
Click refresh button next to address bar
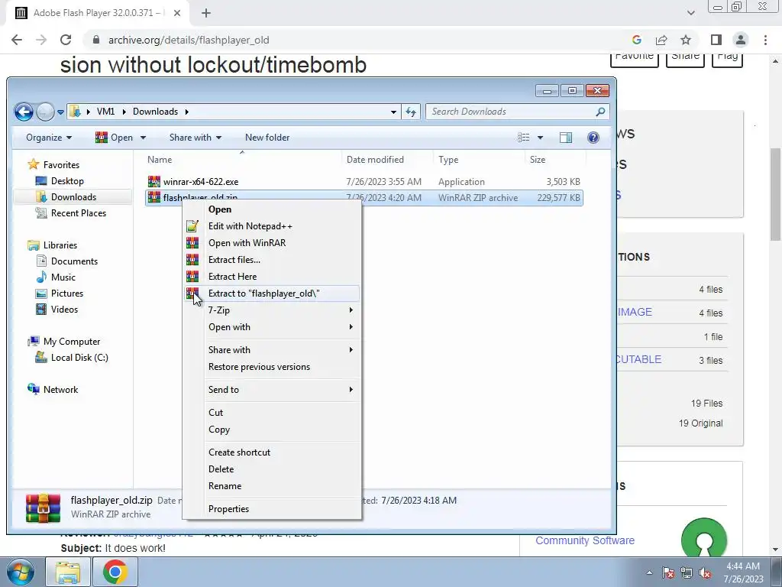tap(411, 112)
